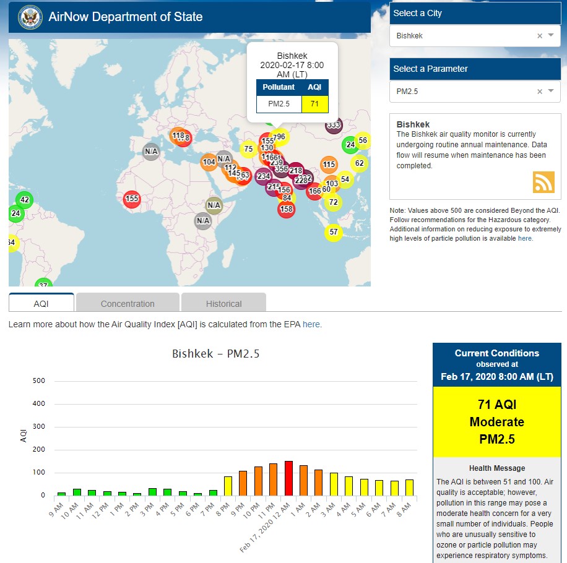The image size is (567, 563).
Task: Select the red 158 map marker
Action: coord(286,209)
